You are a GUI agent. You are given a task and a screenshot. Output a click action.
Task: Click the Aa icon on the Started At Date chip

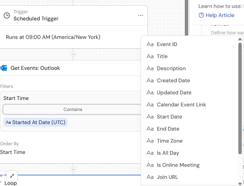(x=9, y=122)
